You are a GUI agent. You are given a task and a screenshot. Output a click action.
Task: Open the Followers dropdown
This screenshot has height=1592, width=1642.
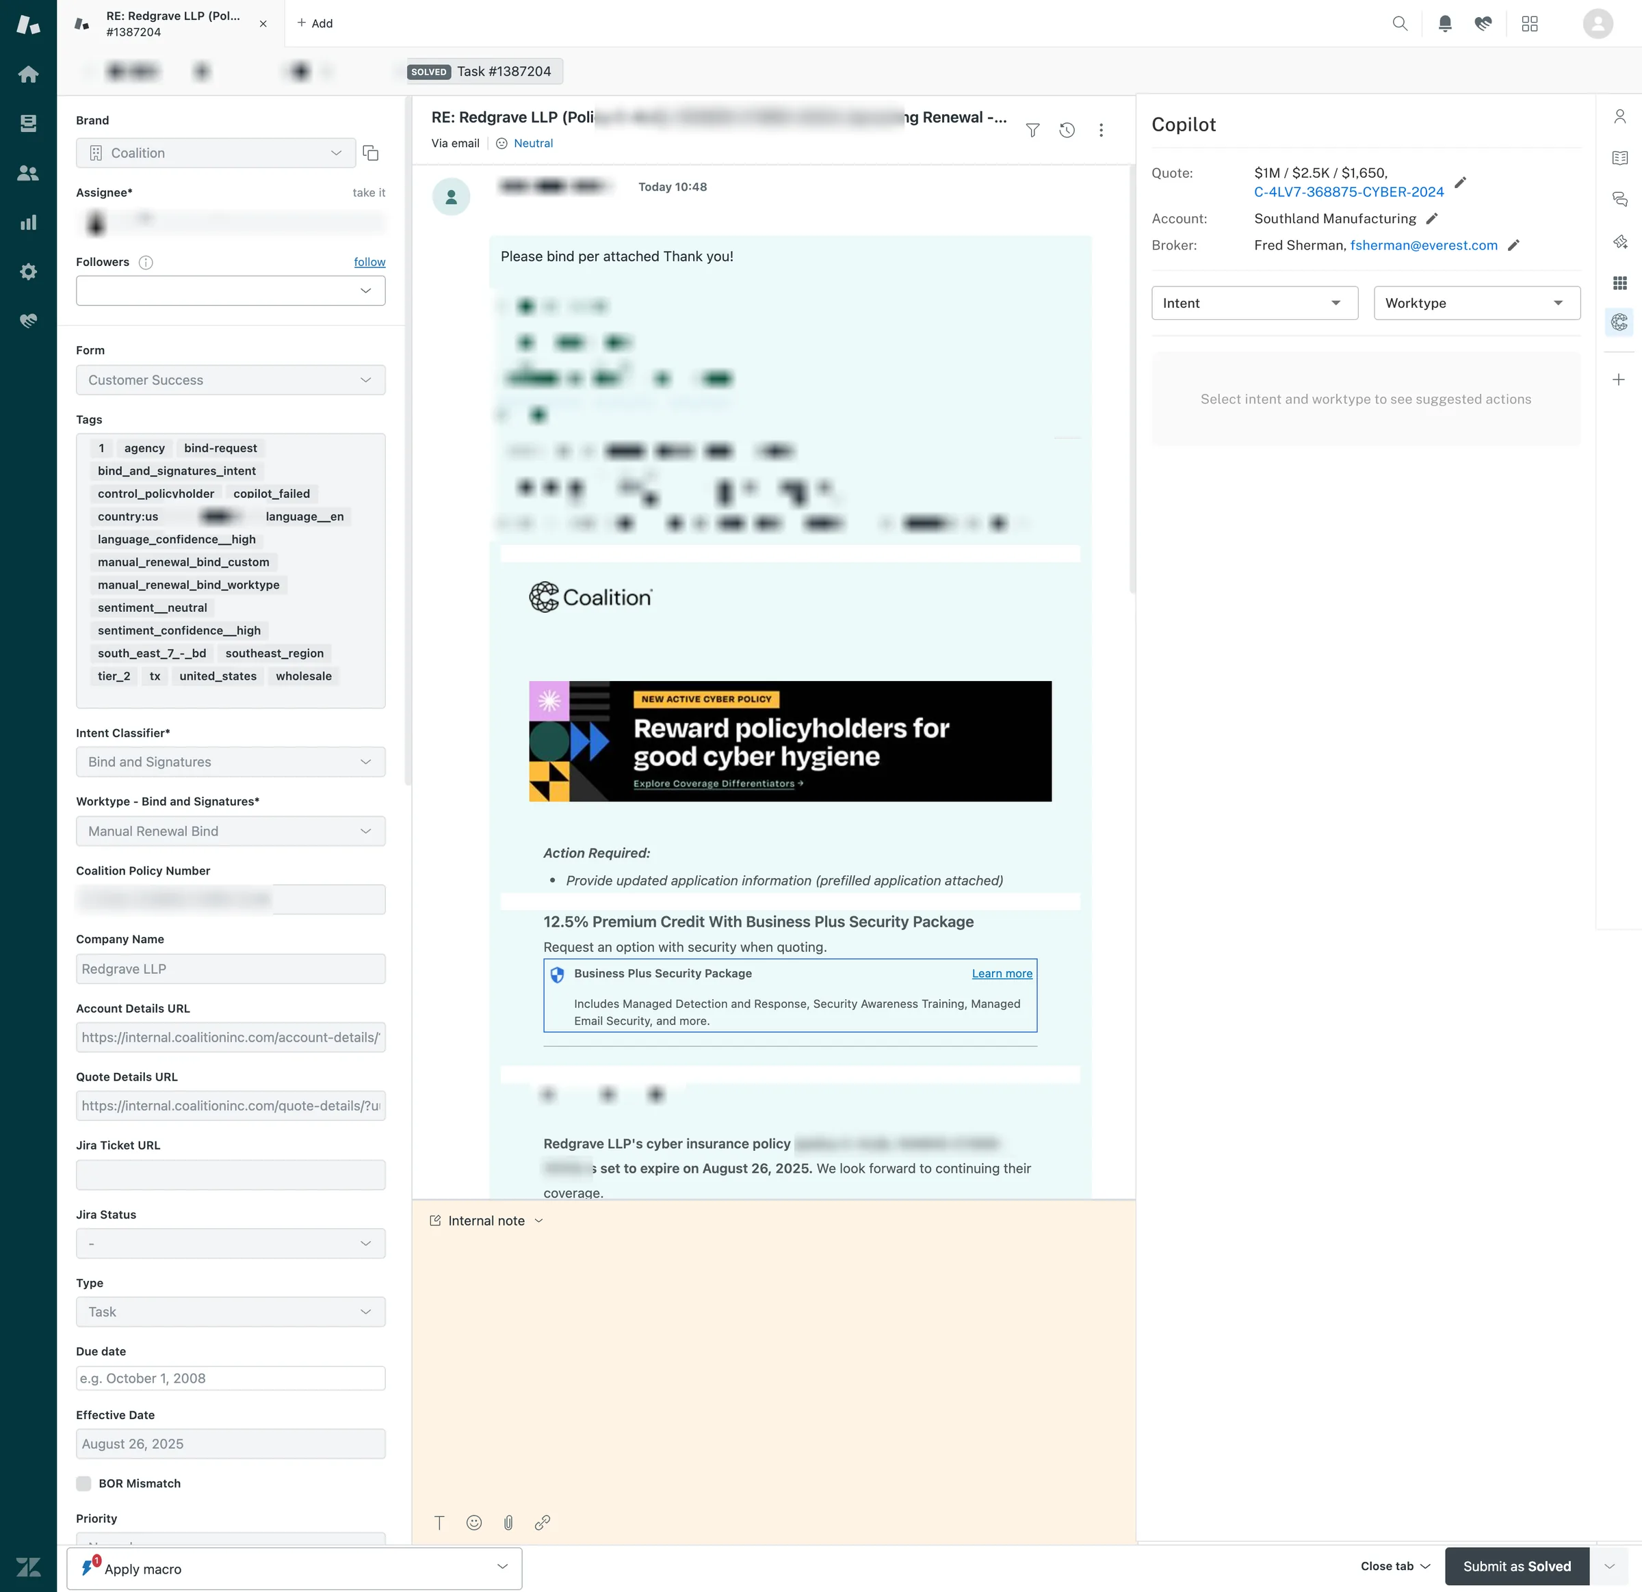231,291
